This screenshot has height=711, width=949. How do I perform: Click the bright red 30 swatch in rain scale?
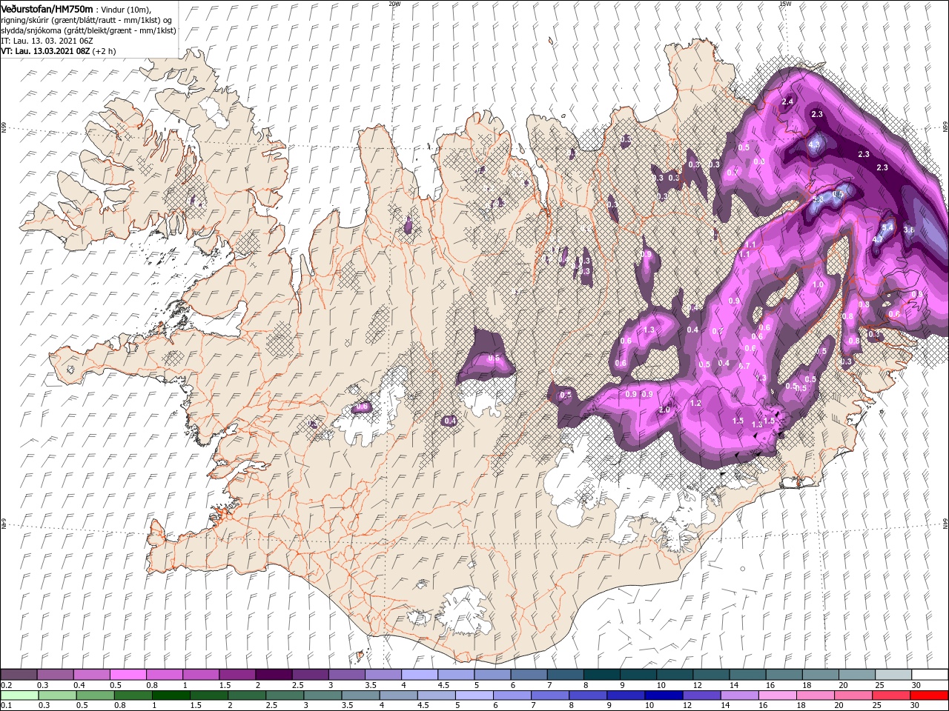(x=930, y=695)
